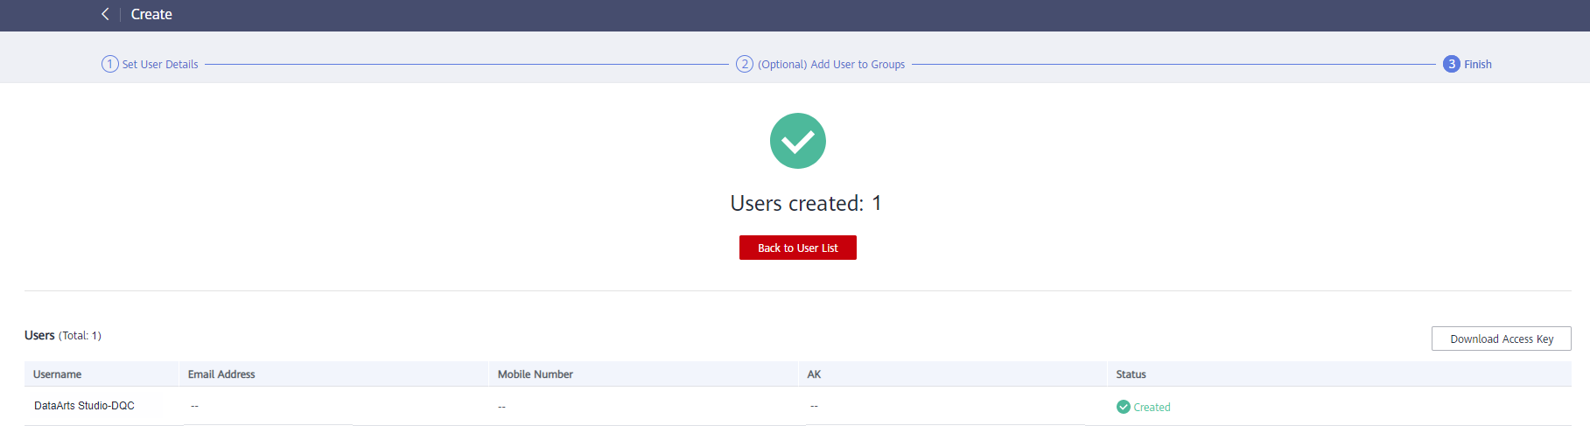Click the empty Email Address cell dashes
Screen dimensions: 1590x426
(x=194, y=407)
